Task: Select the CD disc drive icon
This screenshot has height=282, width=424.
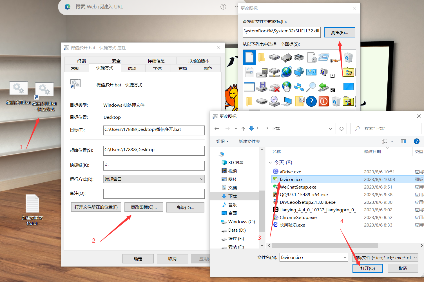Action: [274, 101]
